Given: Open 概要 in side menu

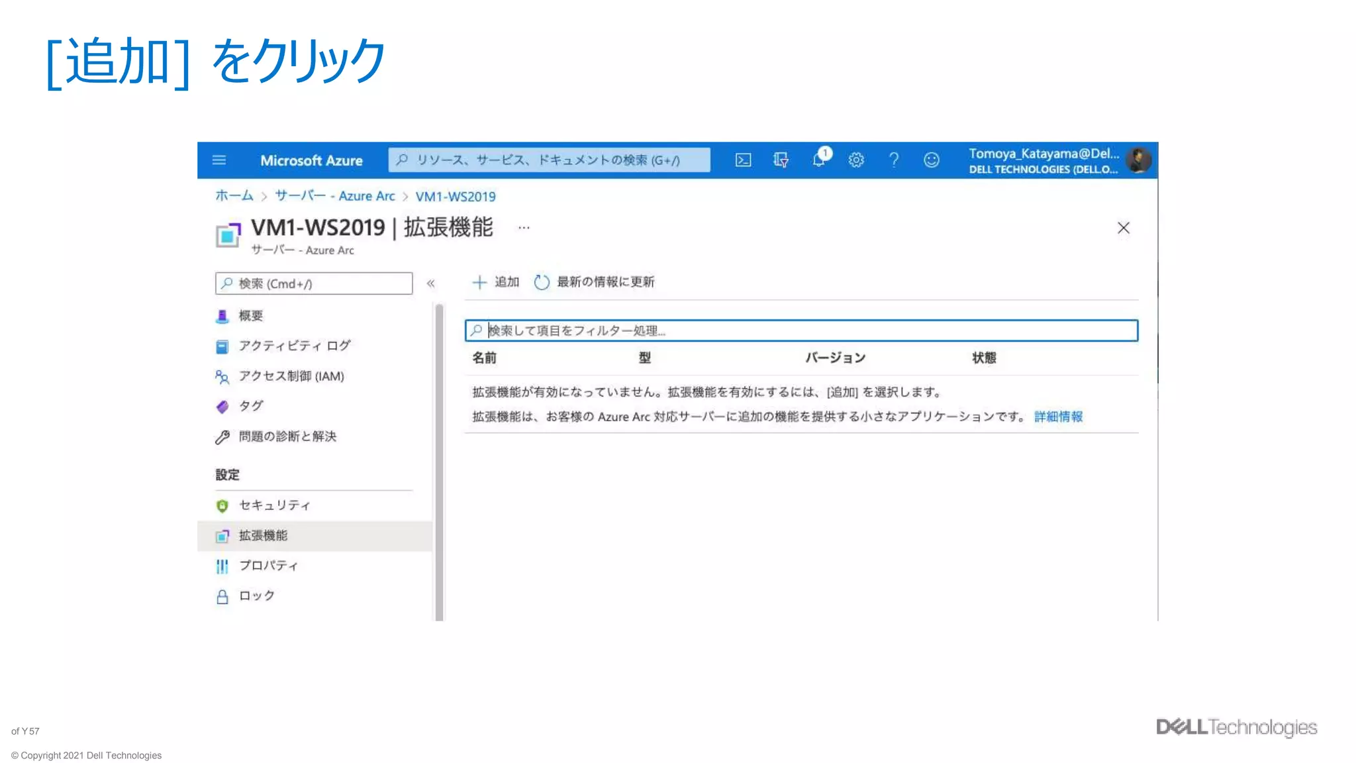Looking at the screenshot, I should pyautogui.click(x=251, y=316).
